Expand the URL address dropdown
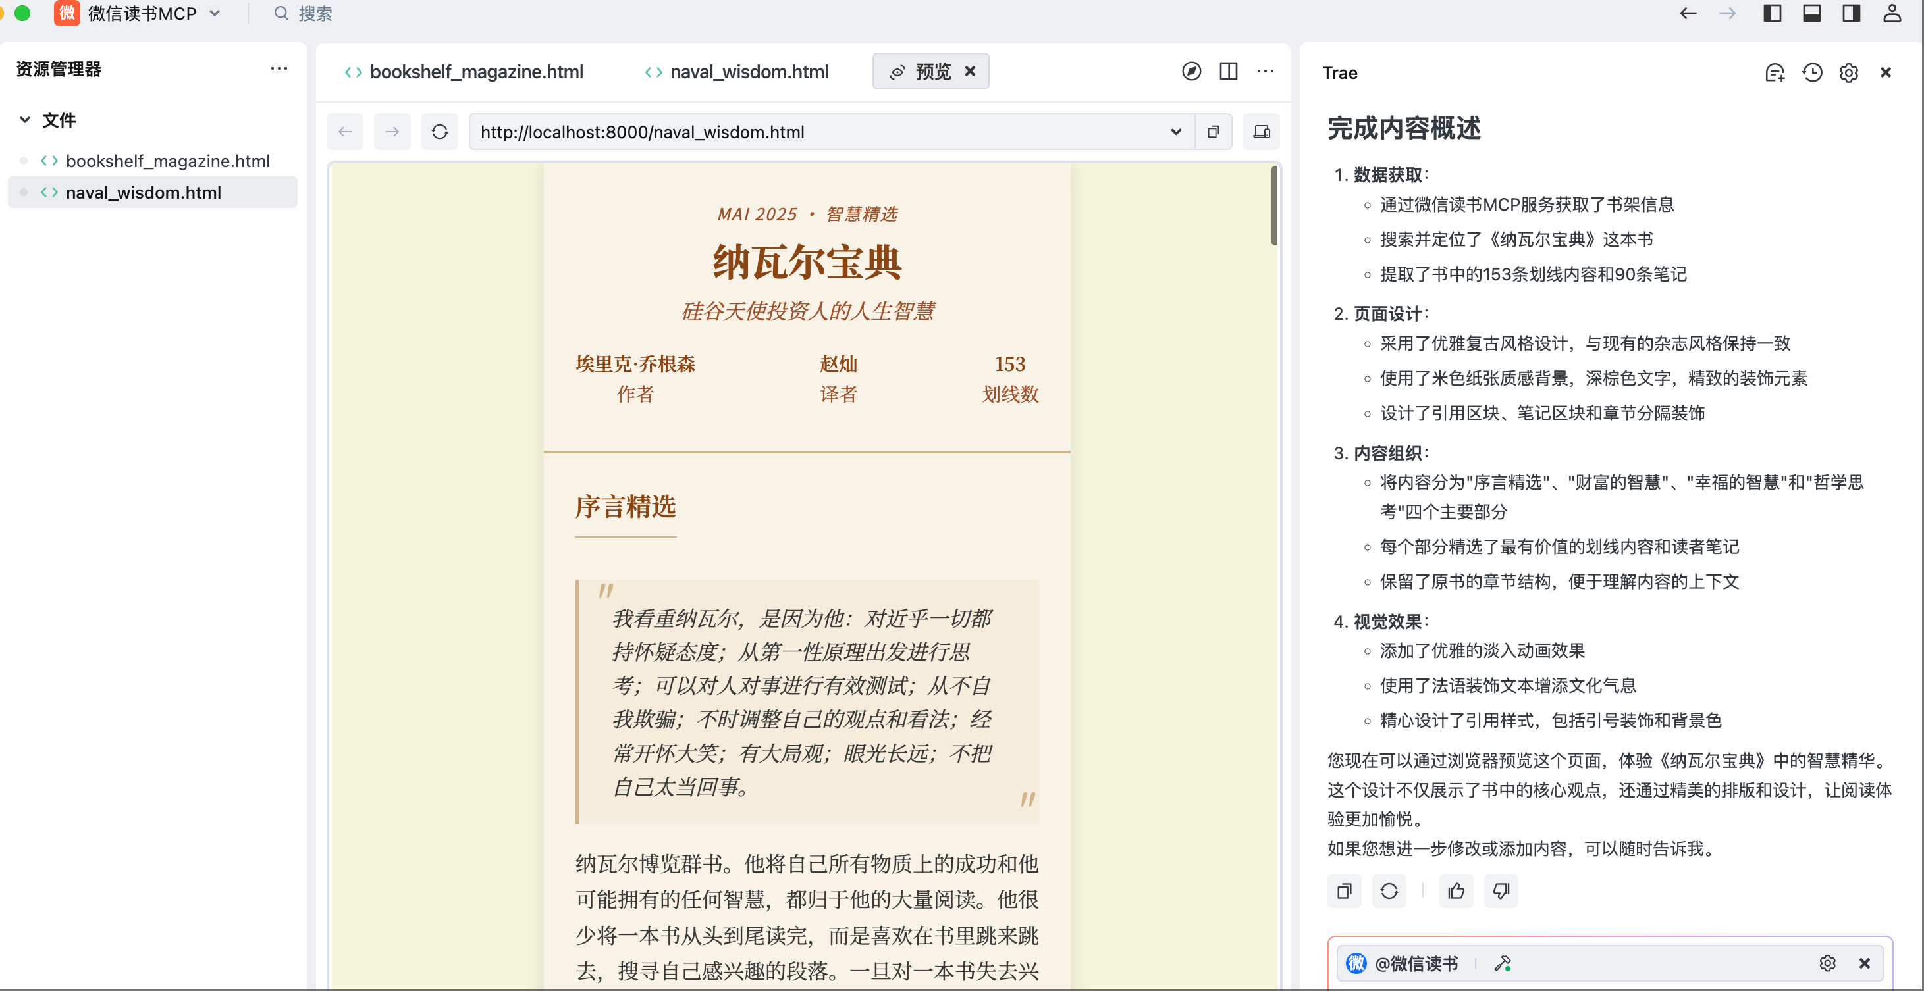The image size is (1924, 991). click(x=1175, y=132)
